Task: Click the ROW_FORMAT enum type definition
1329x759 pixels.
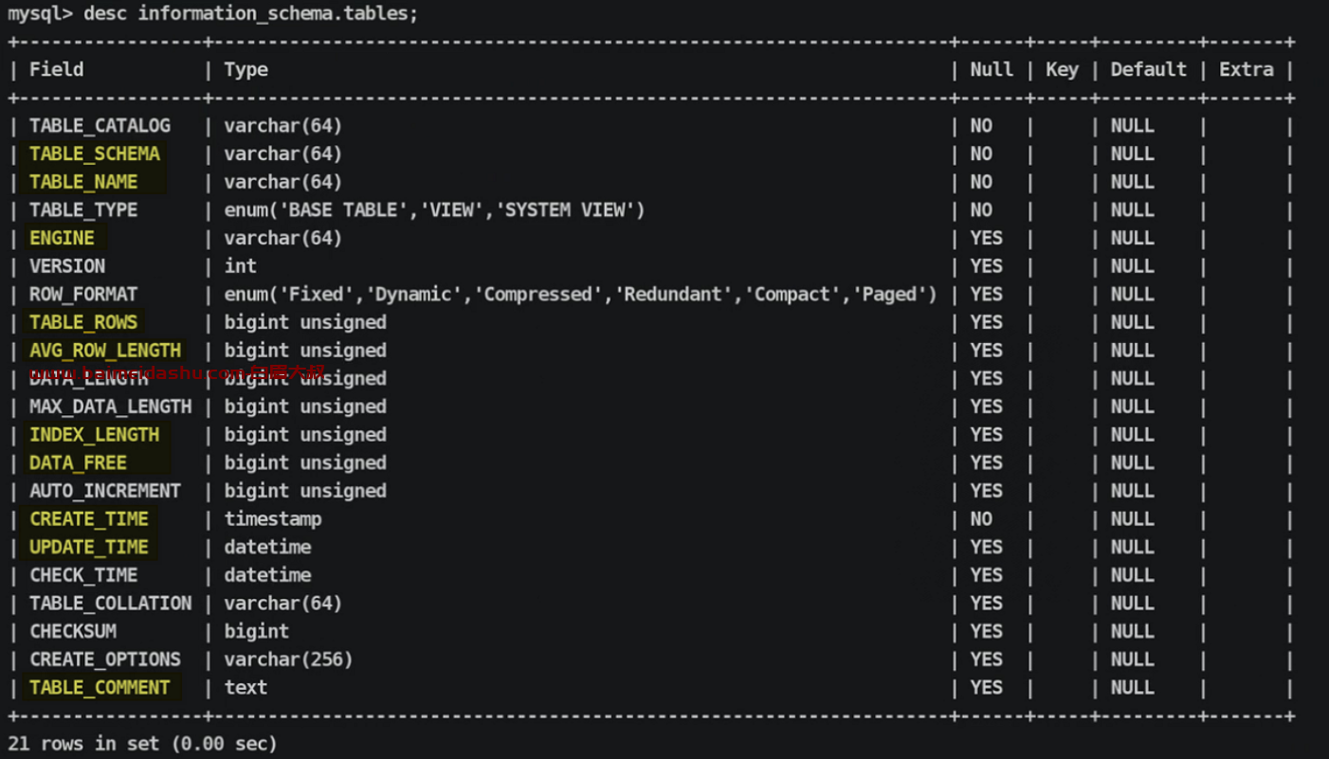Action: [580, 295]
